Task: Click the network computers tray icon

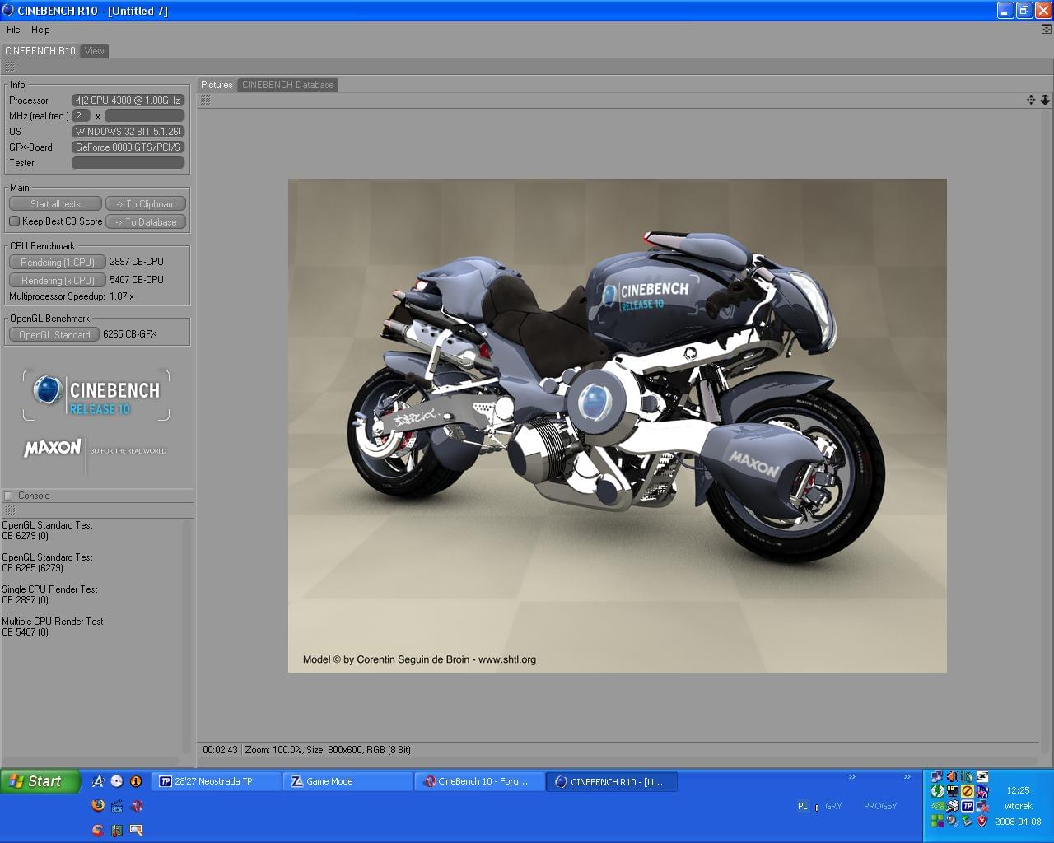Action: [x=937, y=776]
